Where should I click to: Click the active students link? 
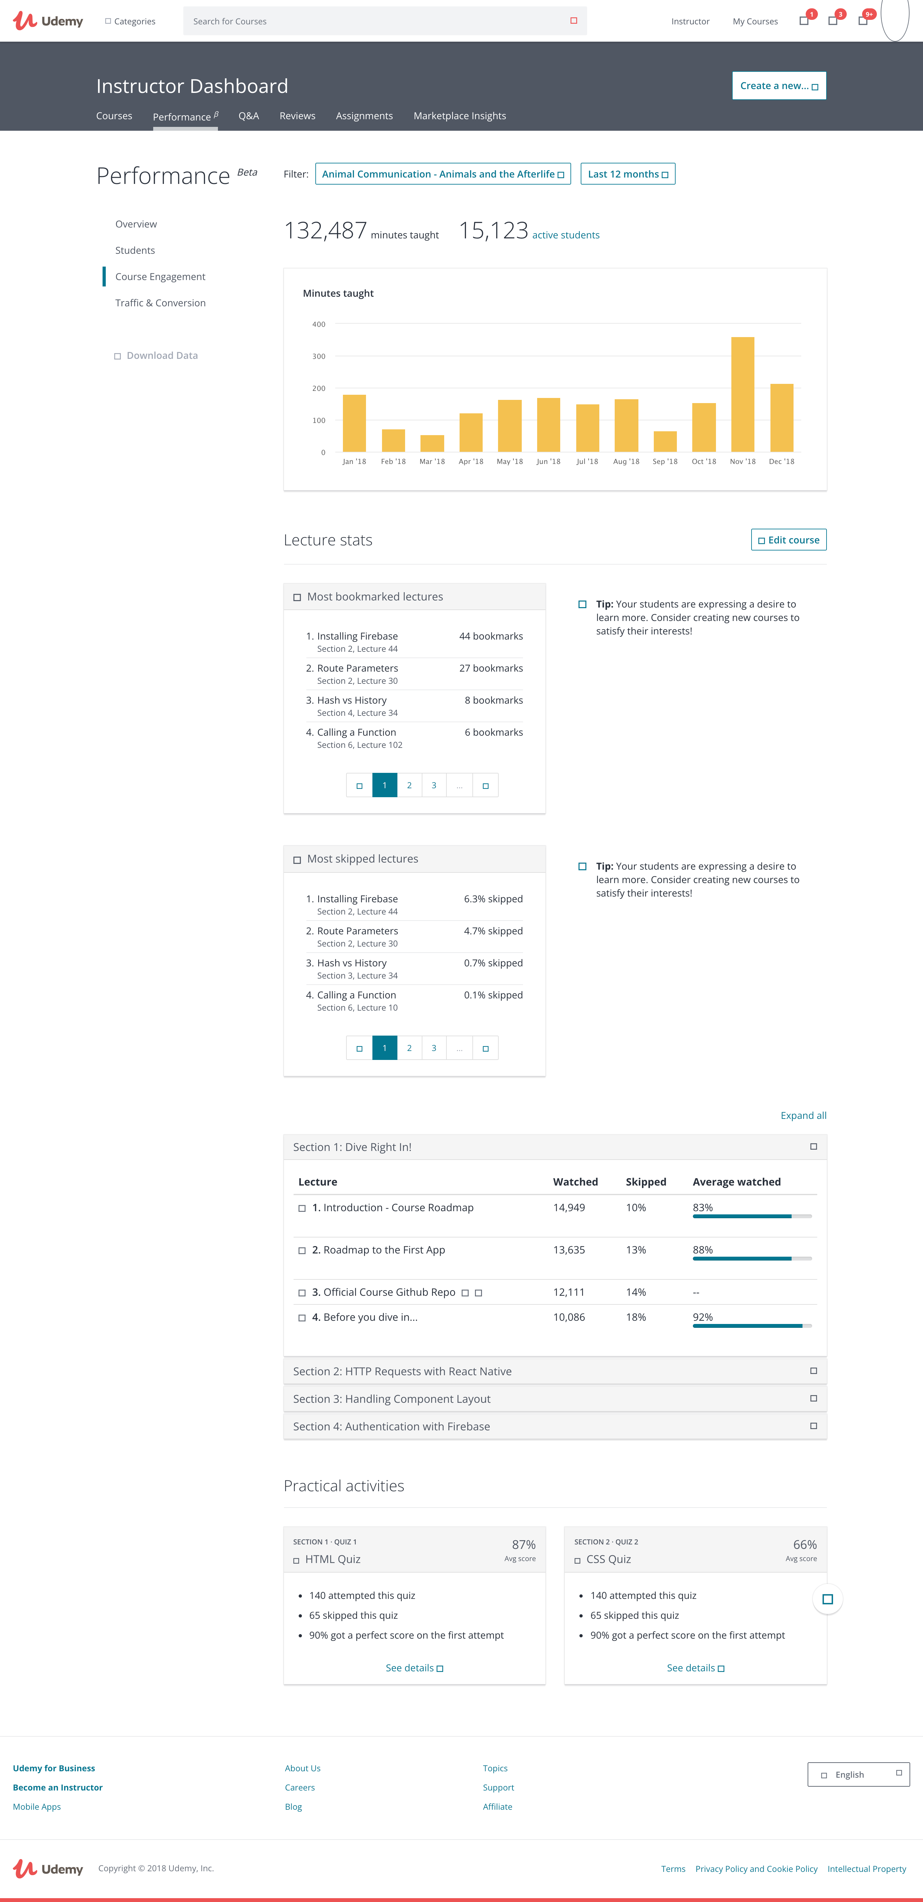[x=566, y=236]
